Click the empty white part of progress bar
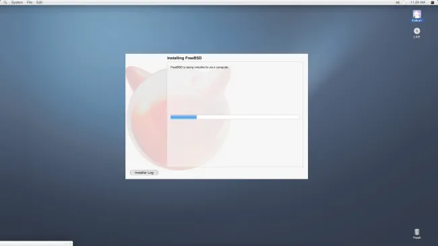This screenshot has height=246, width=438. coord(248,117)
